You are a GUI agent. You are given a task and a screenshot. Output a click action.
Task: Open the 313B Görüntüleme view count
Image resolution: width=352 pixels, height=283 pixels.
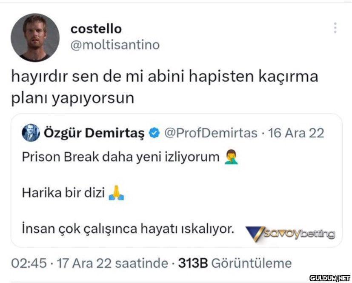pos(235,263)
